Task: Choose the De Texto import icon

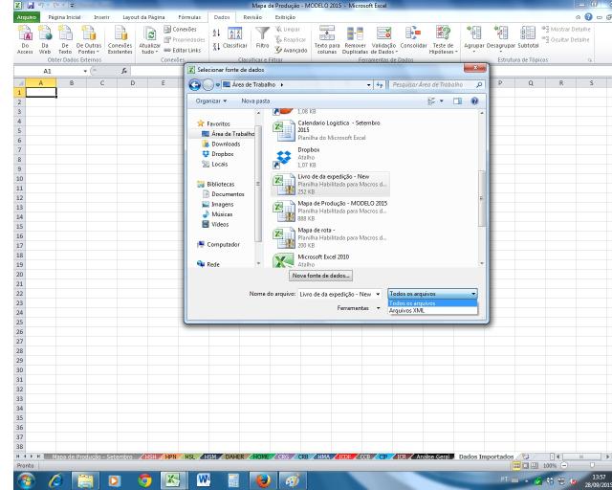Action: point(65,39)
